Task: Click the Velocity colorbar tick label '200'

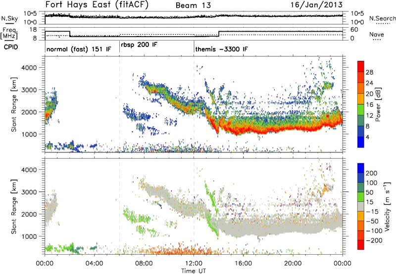Action: (x=372, y=173)
